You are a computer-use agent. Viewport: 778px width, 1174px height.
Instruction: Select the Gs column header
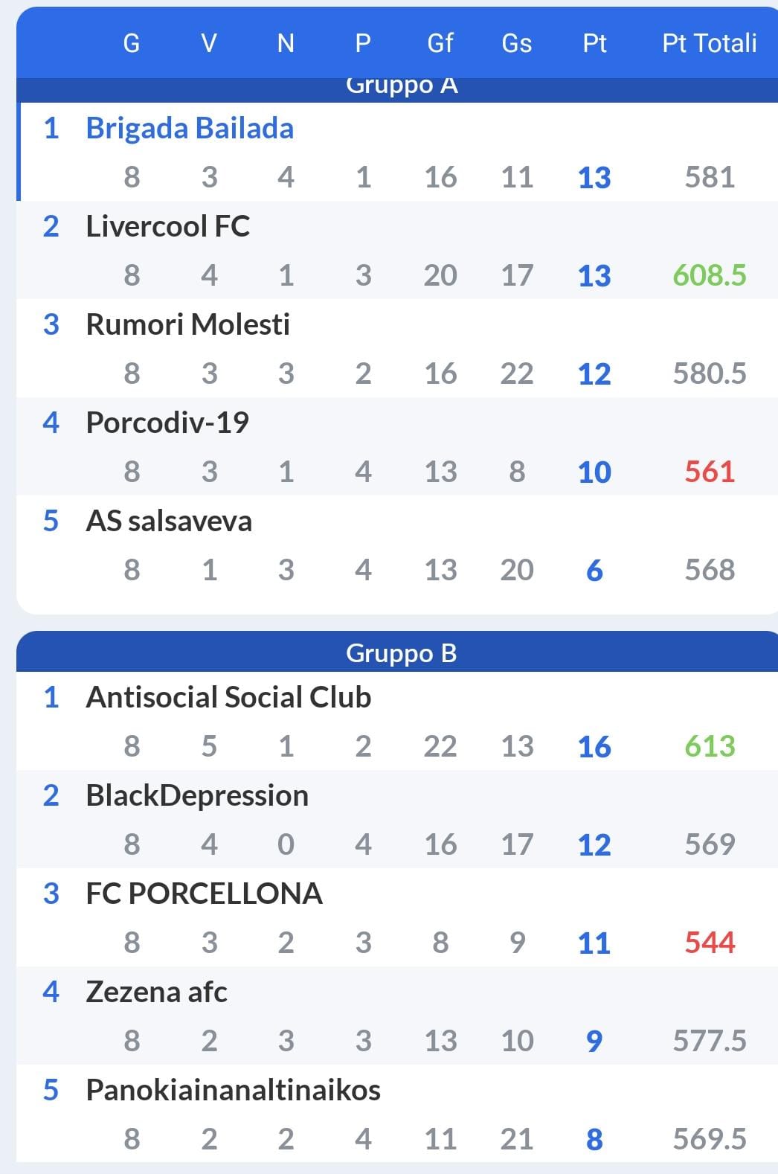tap(516, 43)
